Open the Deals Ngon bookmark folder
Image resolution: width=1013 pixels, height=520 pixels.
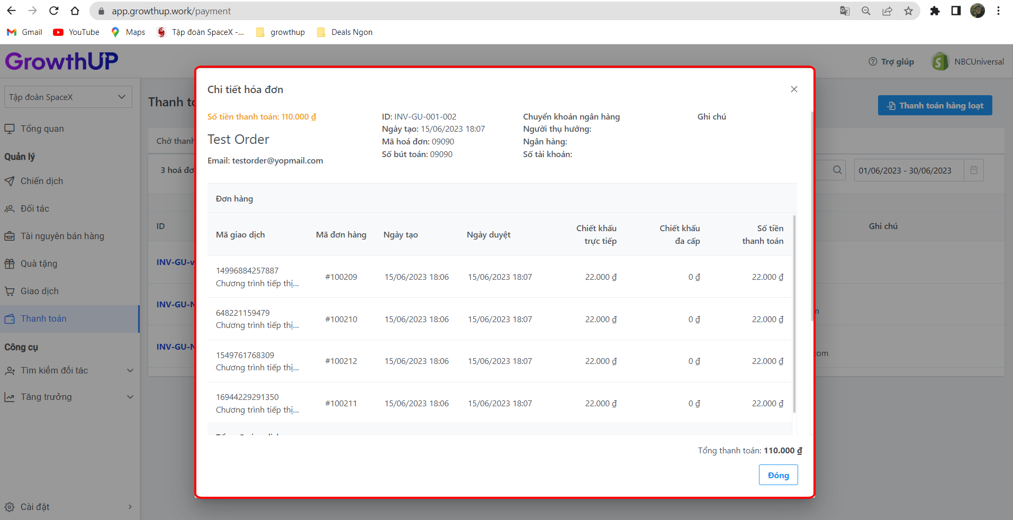[345, 32]
